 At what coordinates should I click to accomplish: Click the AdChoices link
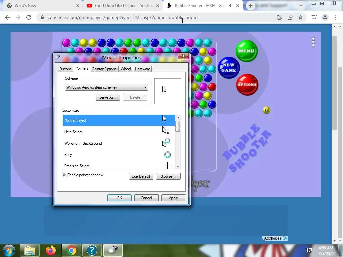coord(275,238)
